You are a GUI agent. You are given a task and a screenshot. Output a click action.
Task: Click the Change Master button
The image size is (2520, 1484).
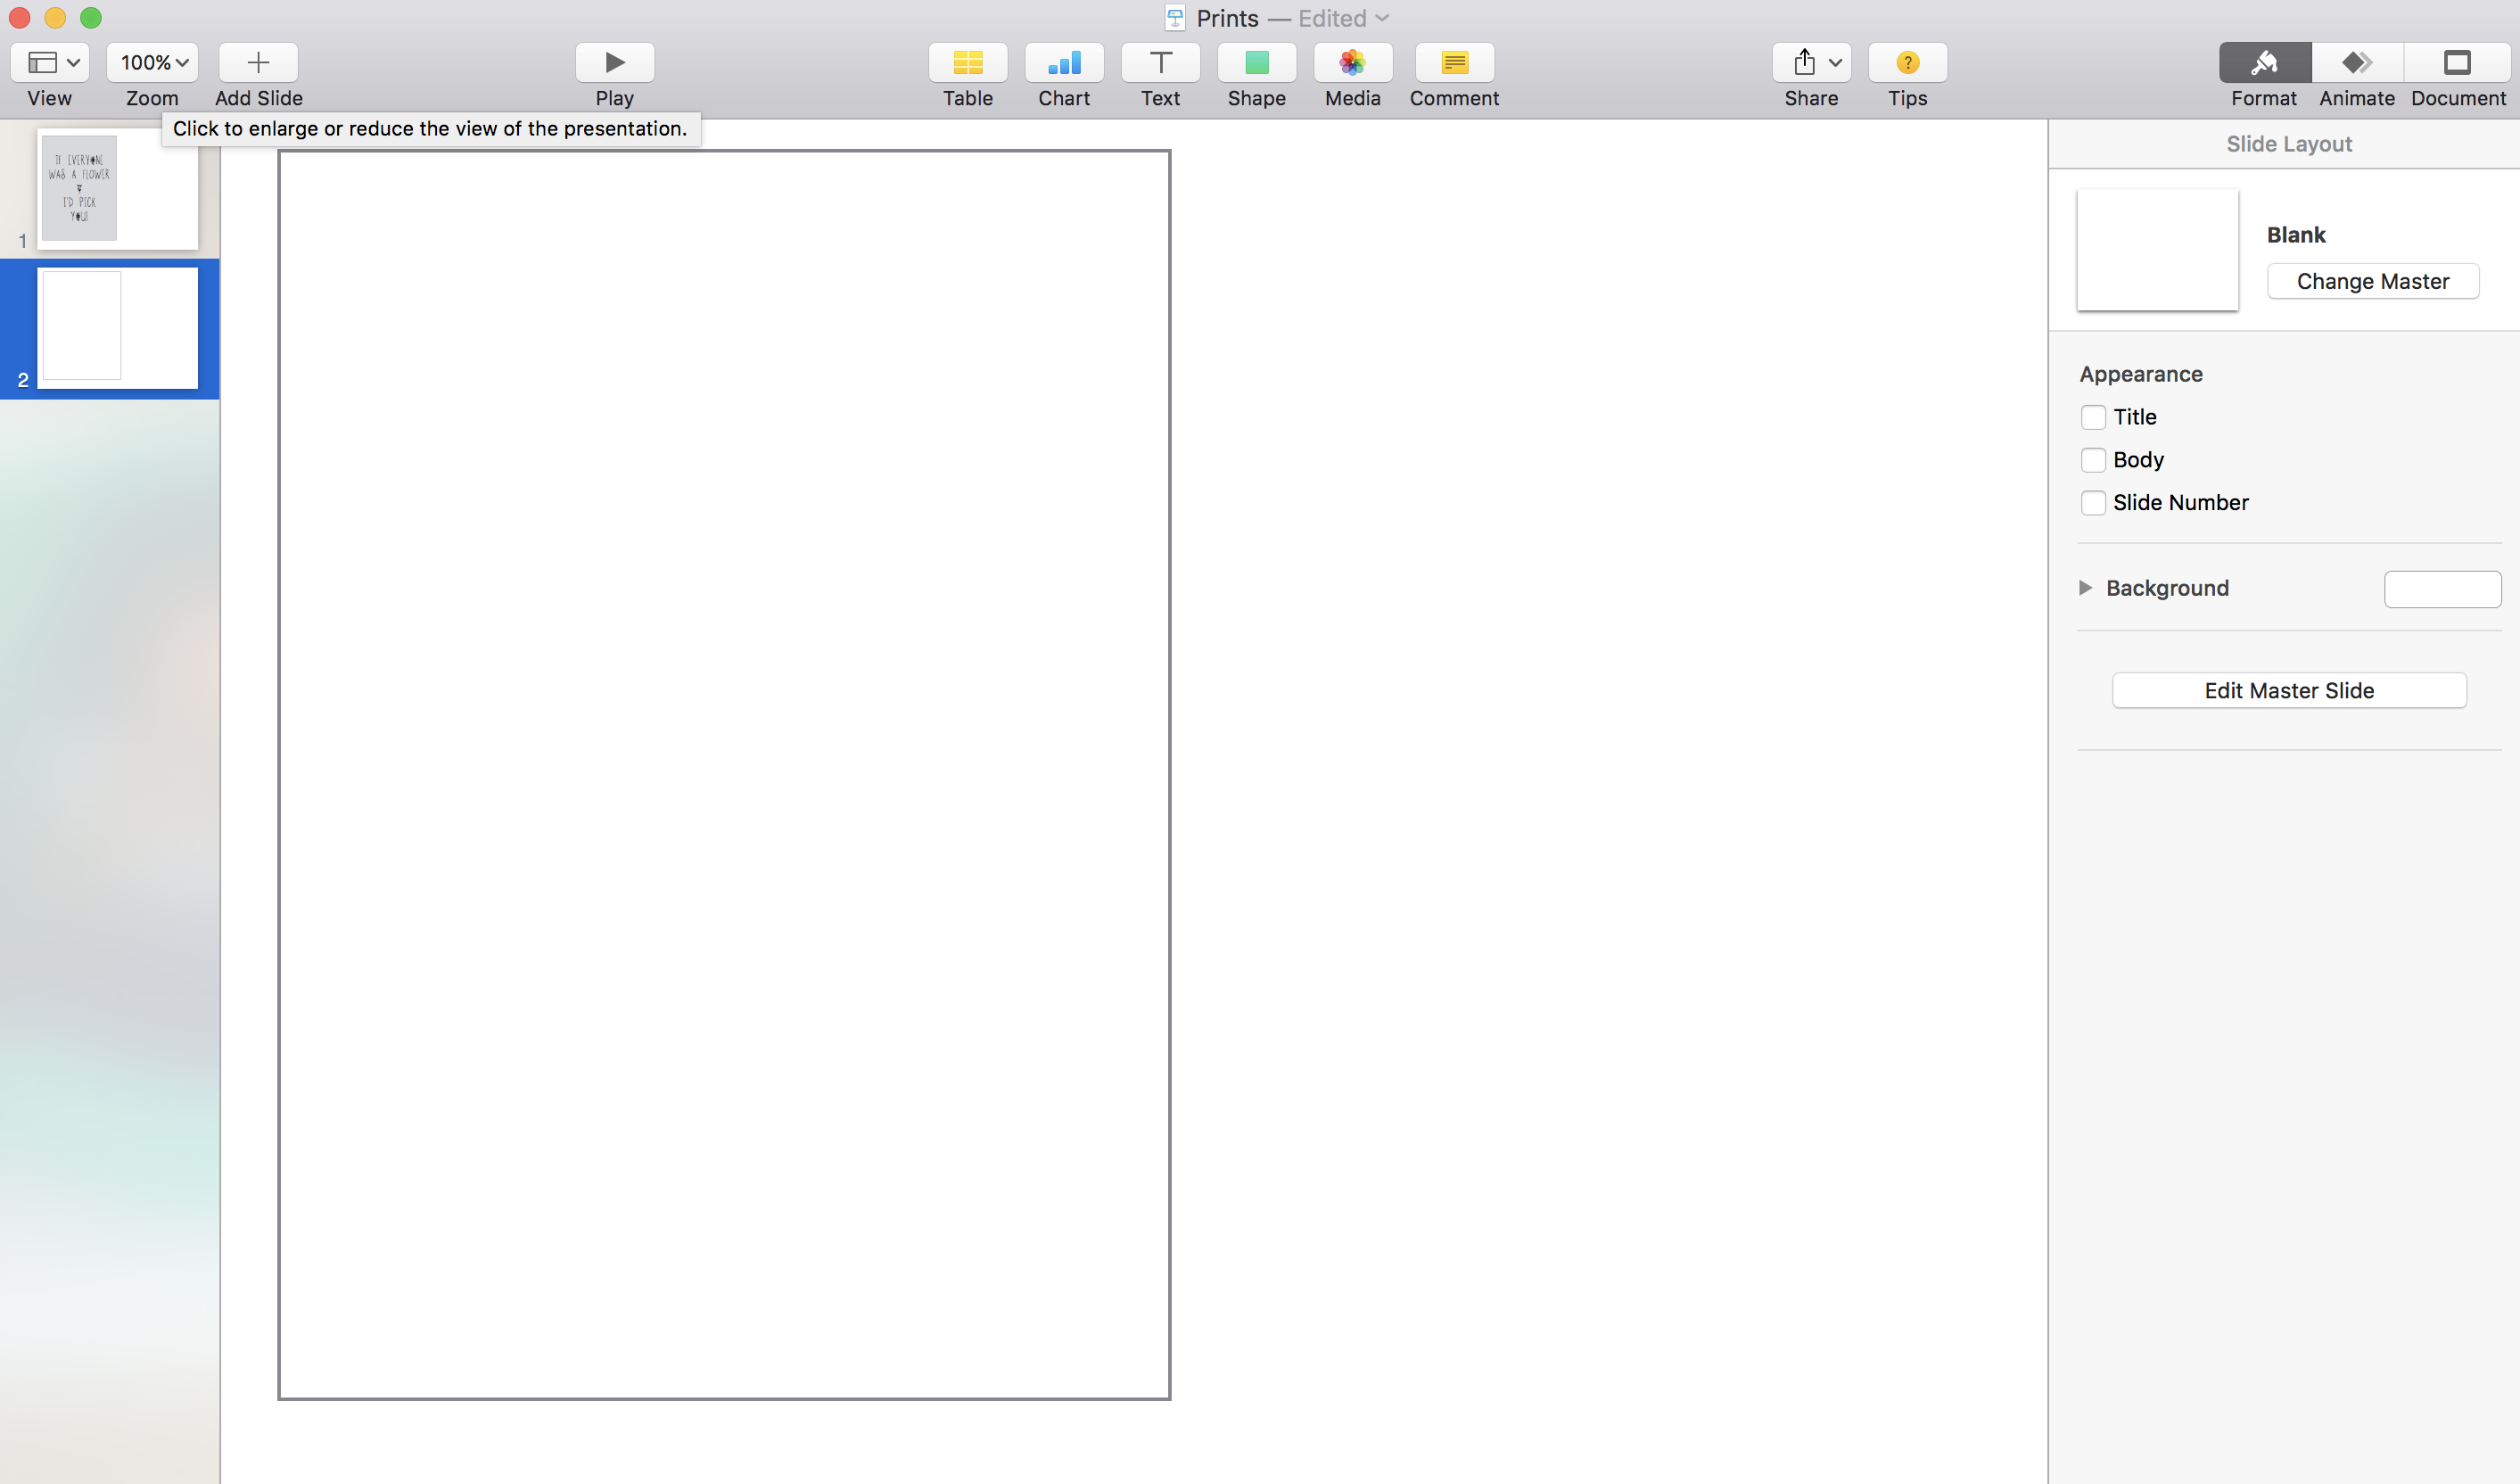[2373, 281]
